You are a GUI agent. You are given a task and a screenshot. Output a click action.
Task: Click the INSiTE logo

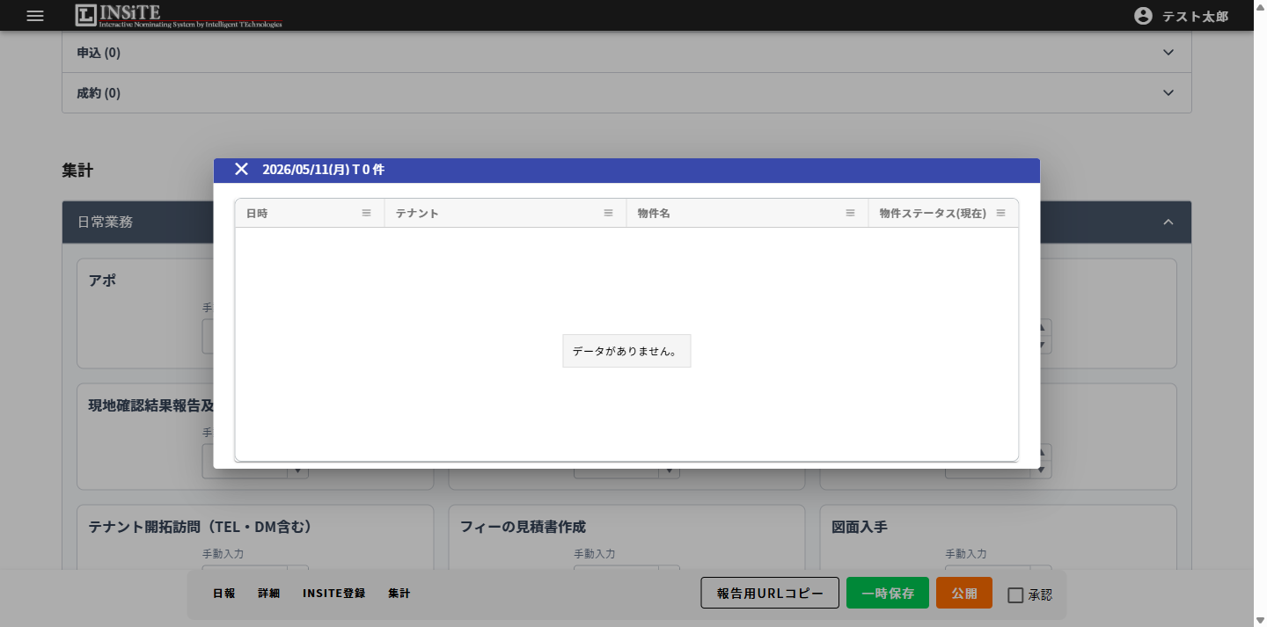tap(179, 15)
